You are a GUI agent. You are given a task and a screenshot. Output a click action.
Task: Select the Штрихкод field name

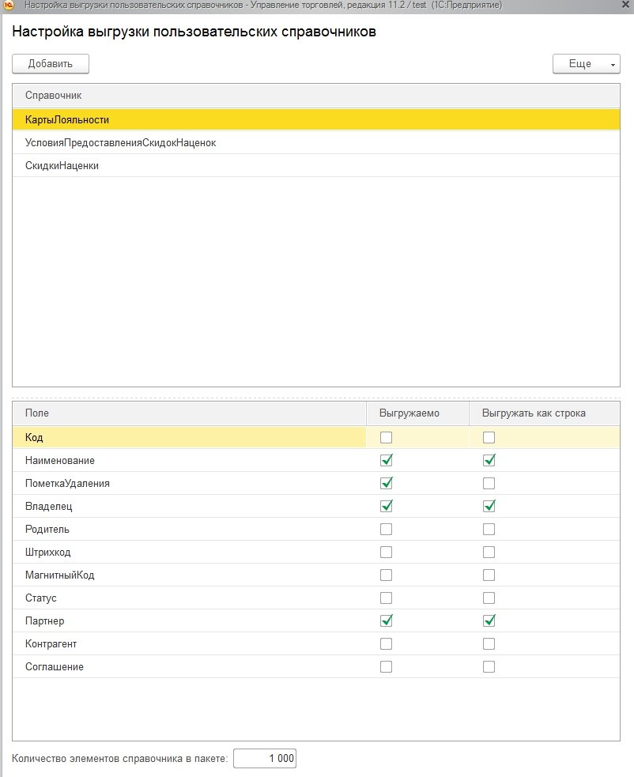tap(48, 552)
